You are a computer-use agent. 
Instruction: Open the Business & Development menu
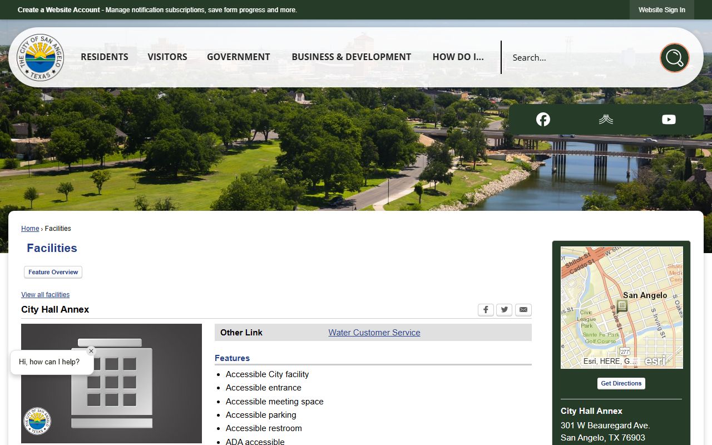click(x=352, y=57)
